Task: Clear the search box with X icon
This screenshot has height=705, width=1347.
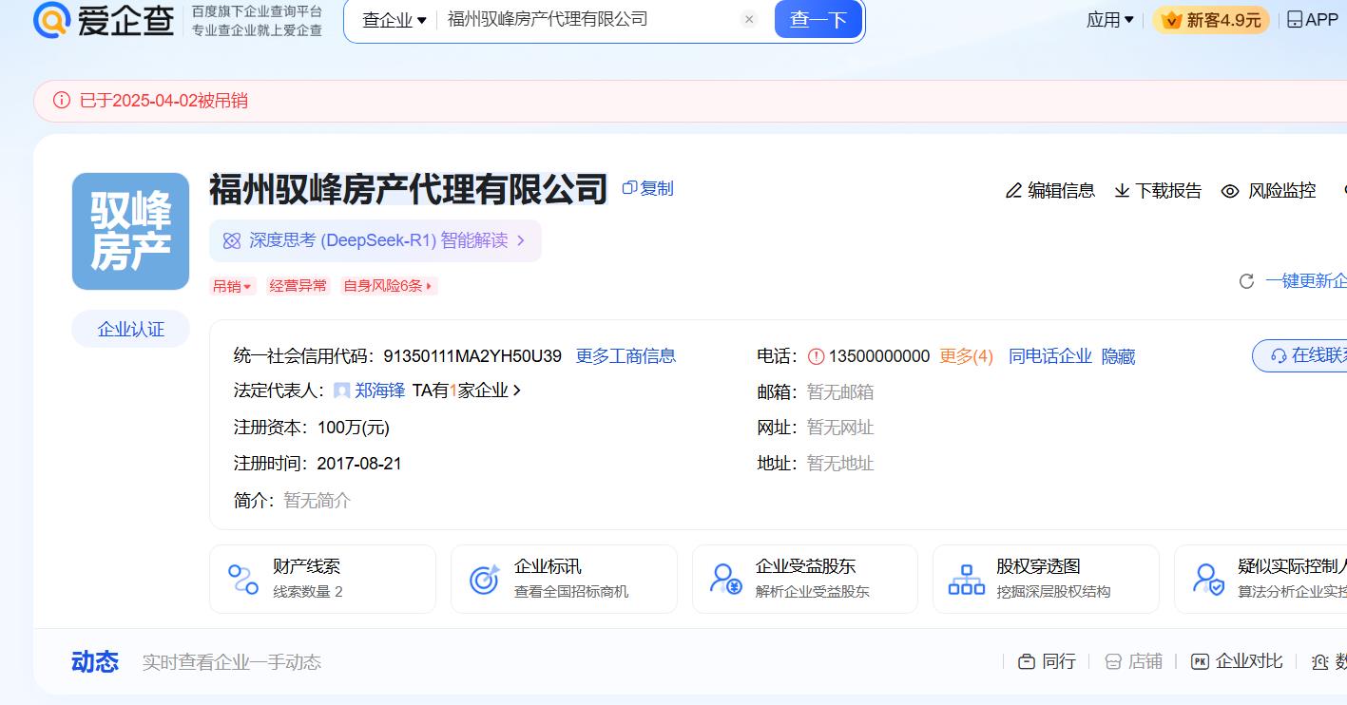Action: click(749, 20)
